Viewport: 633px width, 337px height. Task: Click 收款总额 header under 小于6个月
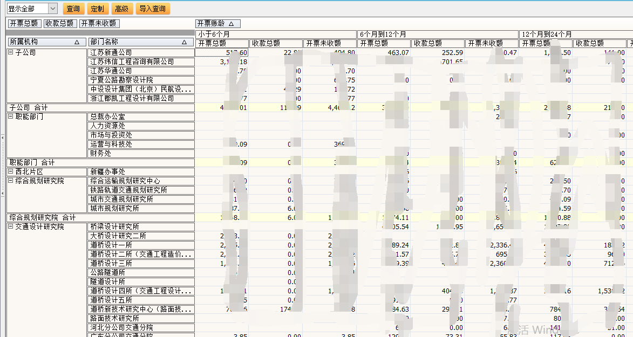tap(276, 43)
